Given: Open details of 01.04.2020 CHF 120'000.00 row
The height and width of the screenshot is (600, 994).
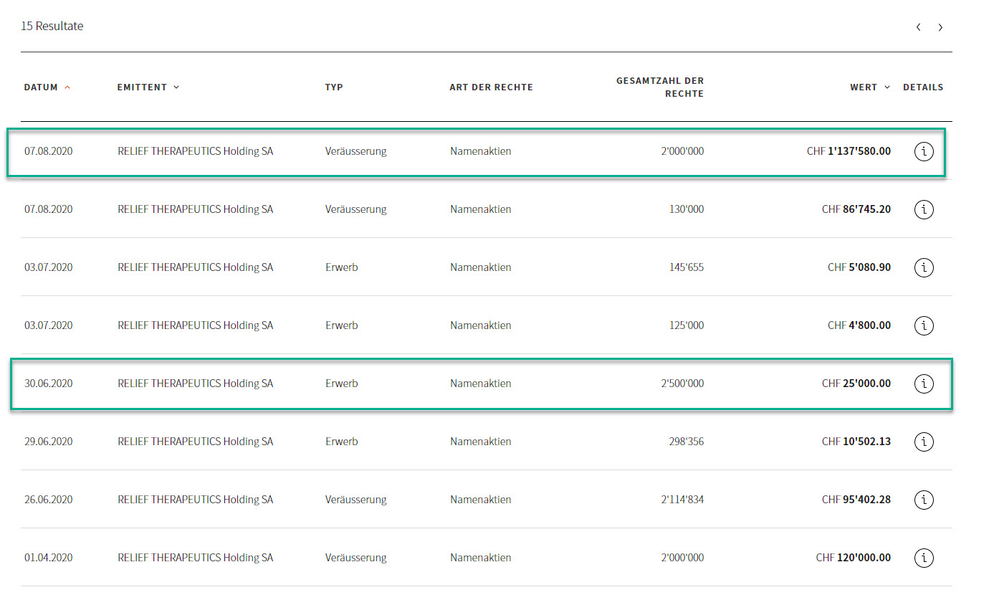Looking at the screenshot, I should tap(924, 558).
